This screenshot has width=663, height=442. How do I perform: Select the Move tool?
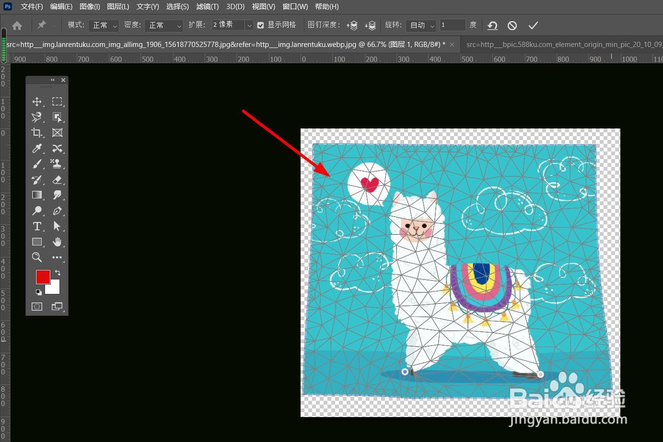pyautogui.click(x=37, y=102)
